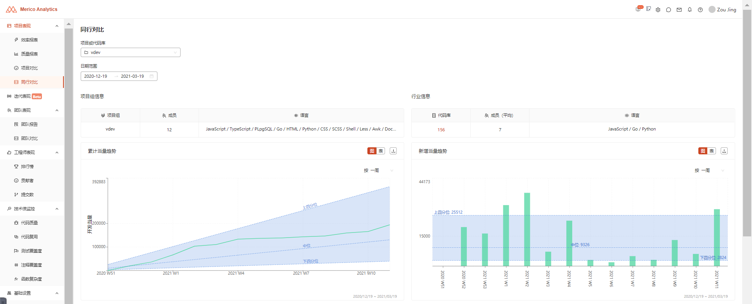
Task: Click the 质量报表 bar chart icon
Action: coord(16,54)
